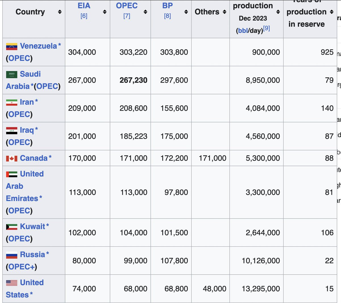
Task: Select Kuwait reserve years 106
Action: pos(327,233)
